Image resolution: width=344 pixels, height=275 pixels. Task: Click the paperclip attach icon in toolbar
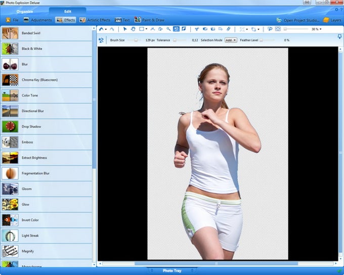228,29
